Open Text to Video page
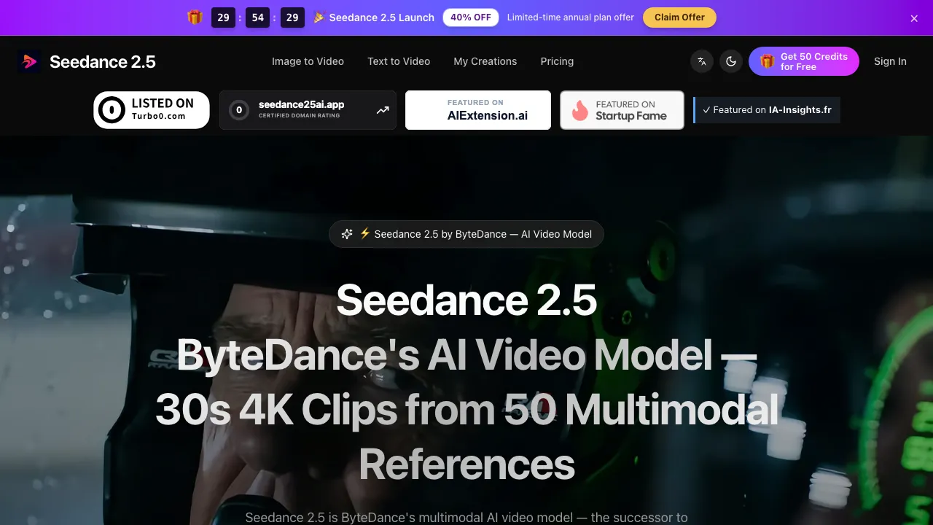 (x=399, y=61)
